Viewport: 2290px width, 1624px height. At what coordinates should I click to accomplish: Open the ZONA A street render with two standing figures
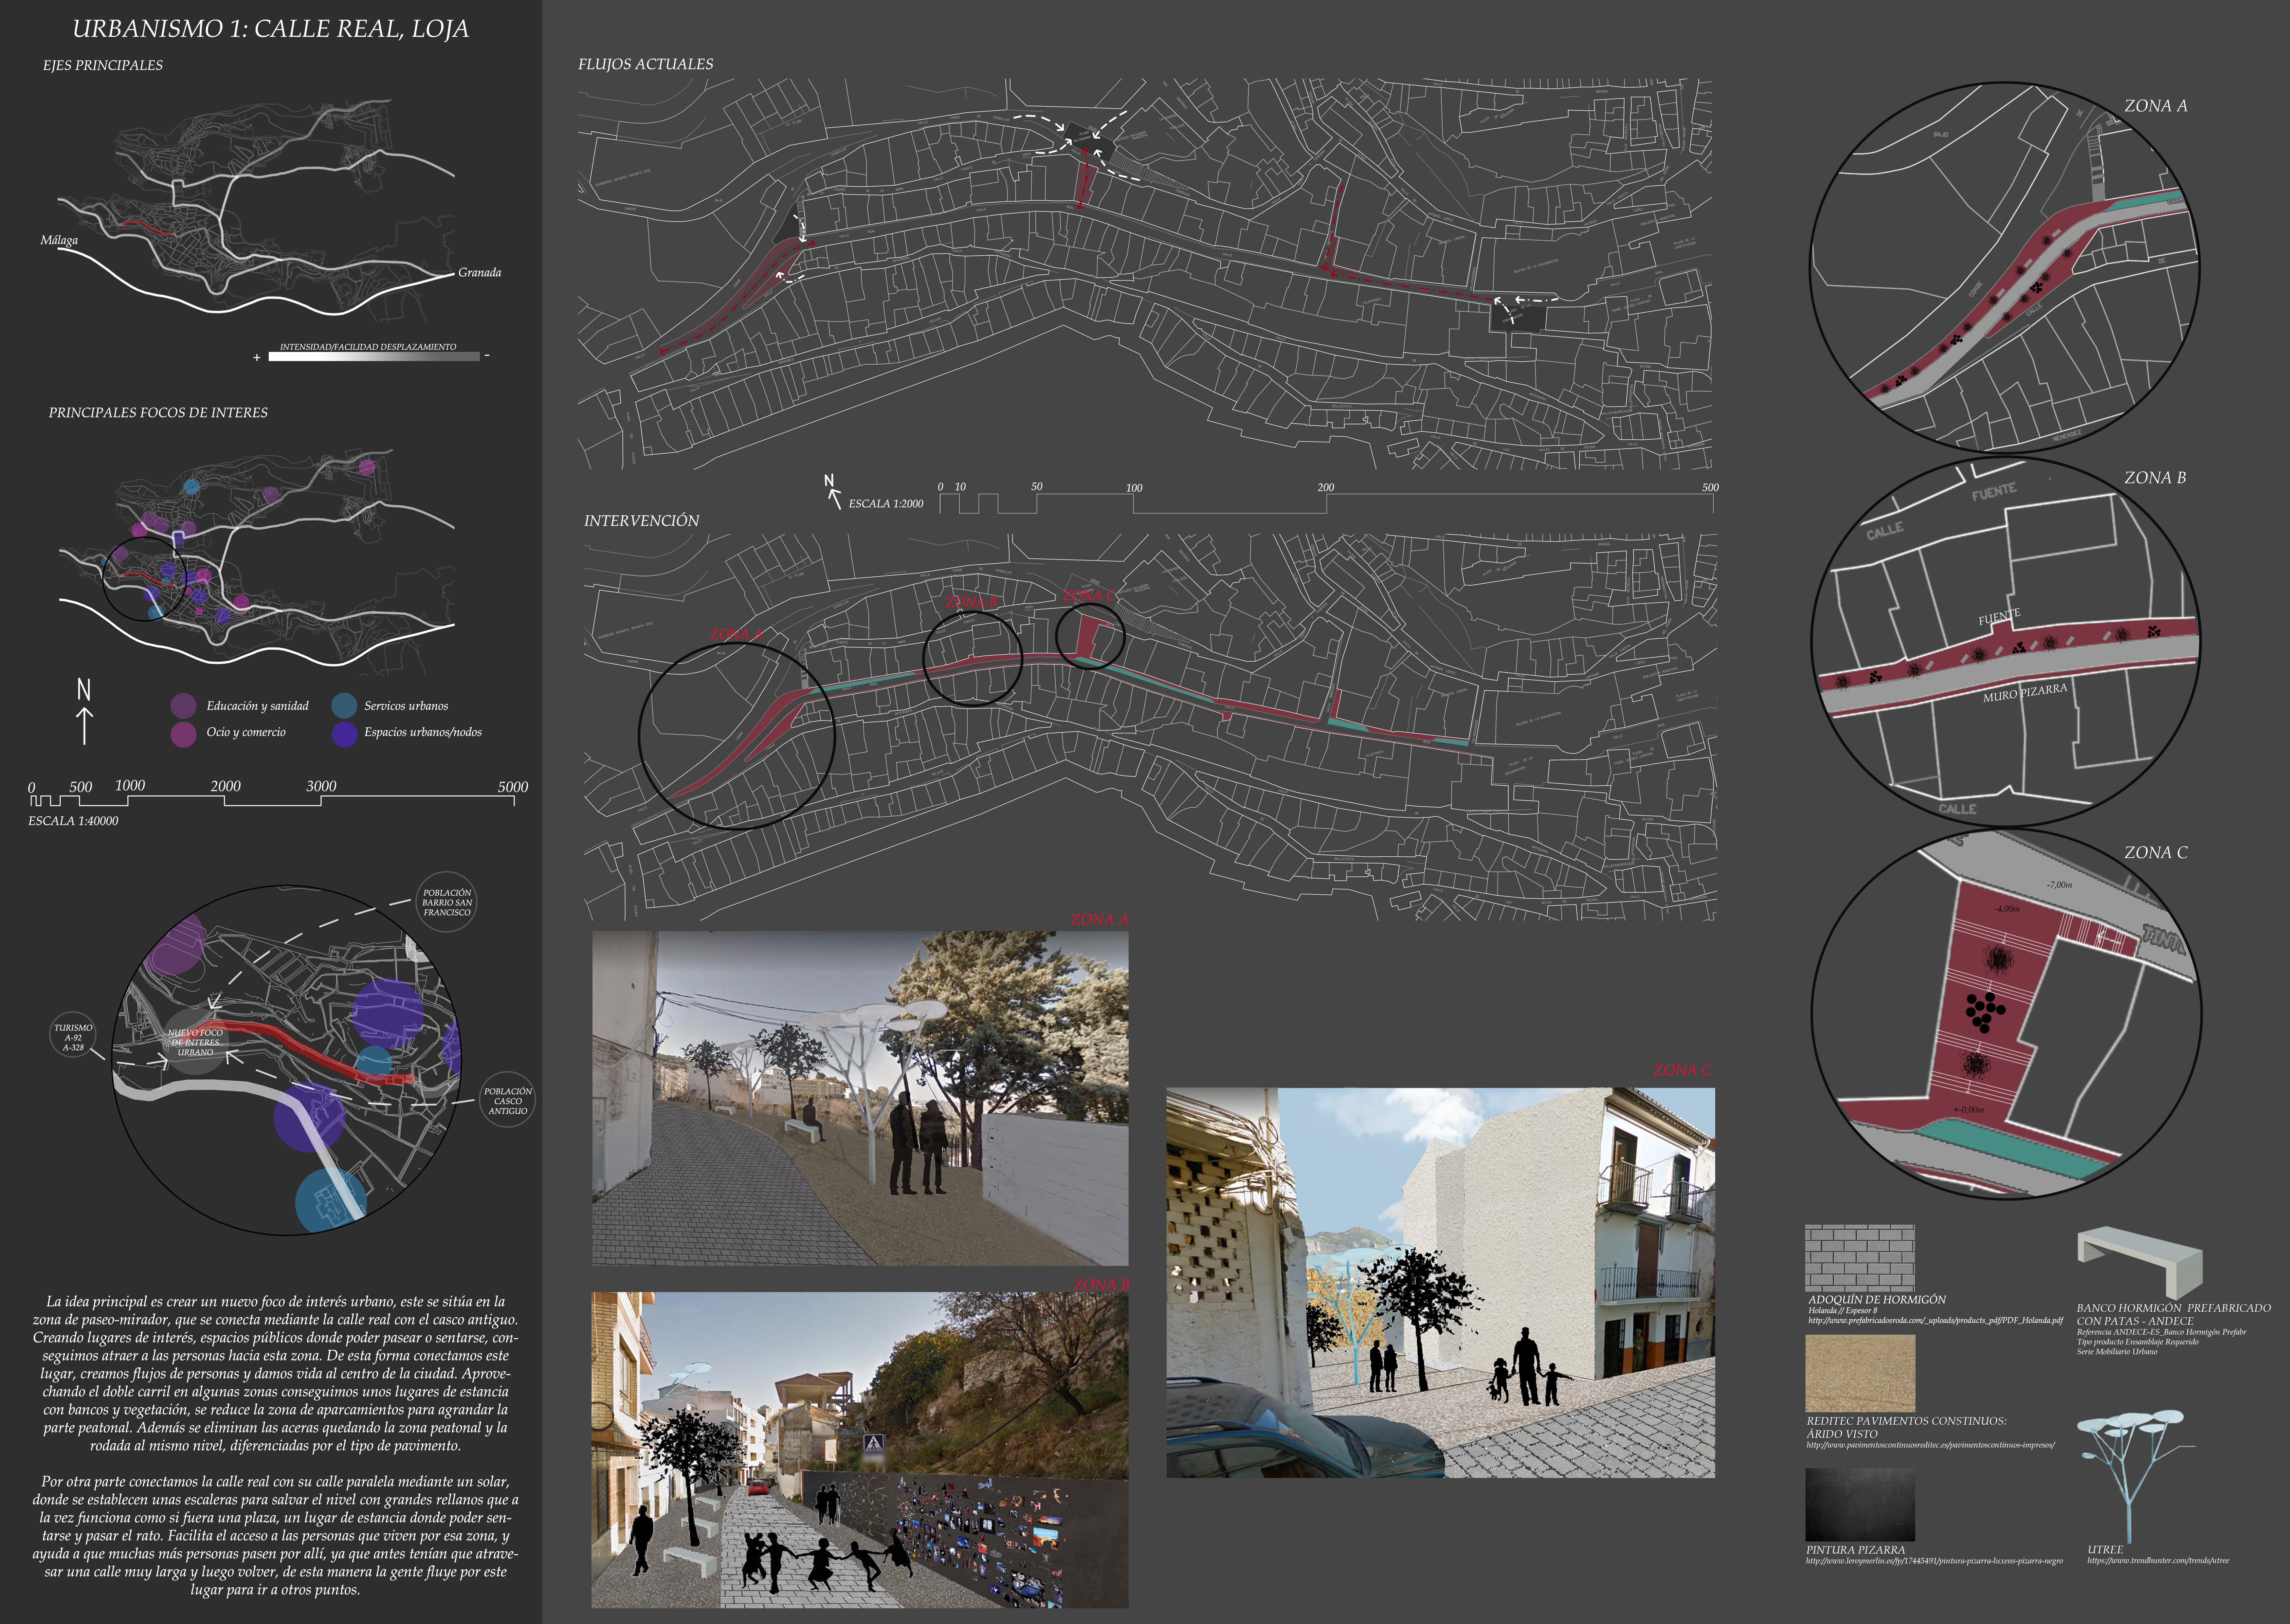[860, 1098]
